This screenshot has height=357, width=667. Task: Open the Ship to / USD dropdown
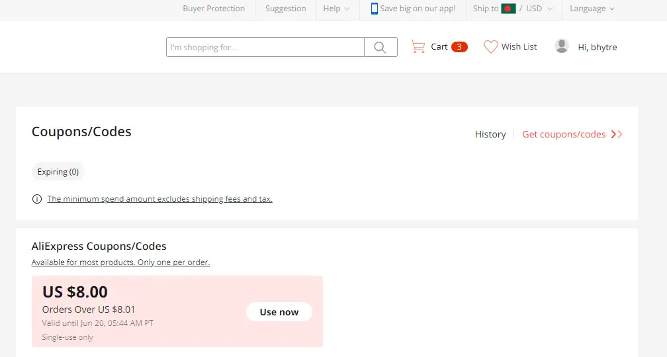coord(513,9)
